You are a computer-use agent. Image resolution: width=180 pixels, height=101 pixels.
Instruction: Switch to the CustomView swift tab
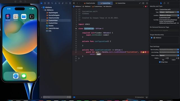(105, 3)
